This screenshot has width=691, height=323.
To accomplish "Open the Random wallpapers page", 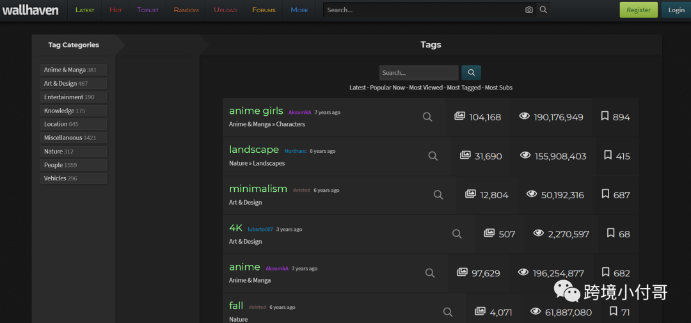I will (x=186, y=10).
